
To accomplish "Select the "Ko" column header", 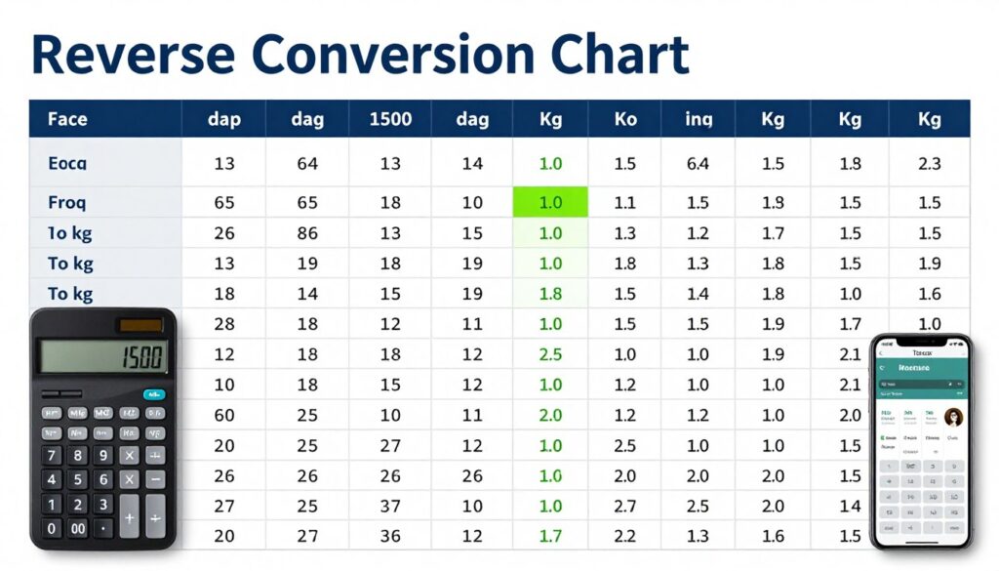I will pos(625,118).
